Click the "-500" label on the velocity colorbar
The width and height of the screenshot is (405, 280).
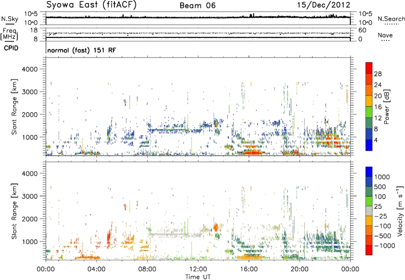coord(383,236)
